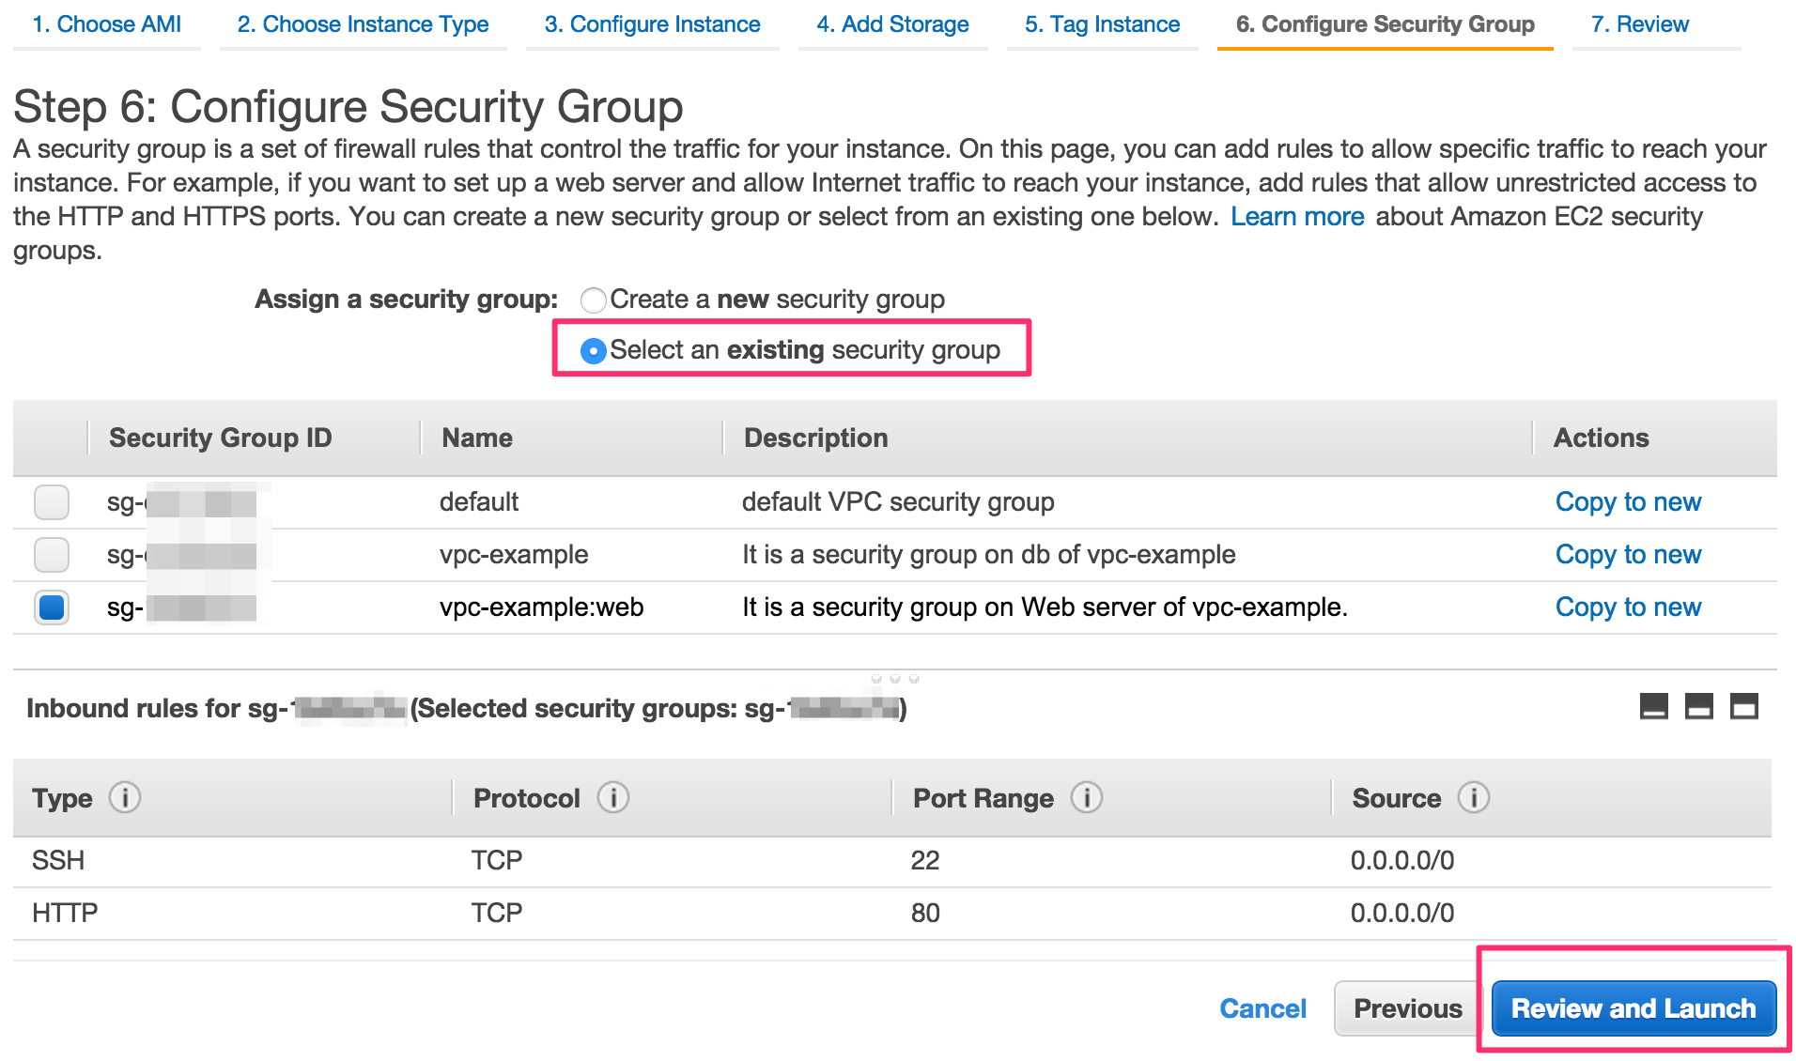1796x1061 pixels.
Task: Click the Previous button
Action: [1407, 1008]
